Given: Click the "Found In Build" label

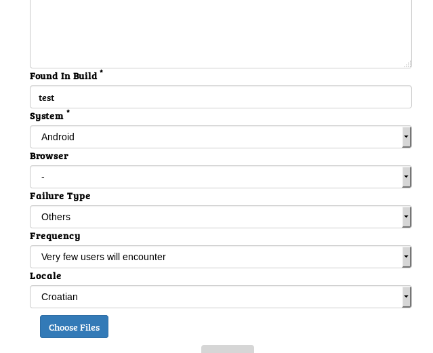Looking at the screenshot, I should tap(64, 76).
